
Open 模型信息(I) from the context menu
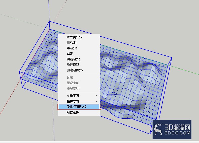point(79,37)
